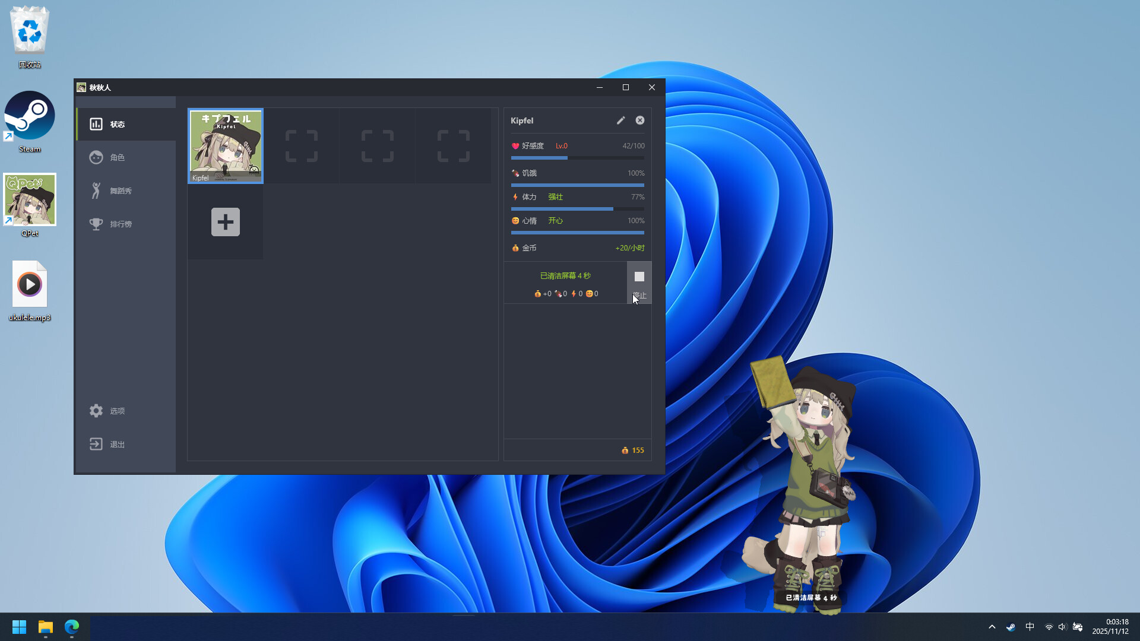The height and width of the screenshot is (641, 1140).
Task: Select the 角色 character section
Action: tap(117, 157)
